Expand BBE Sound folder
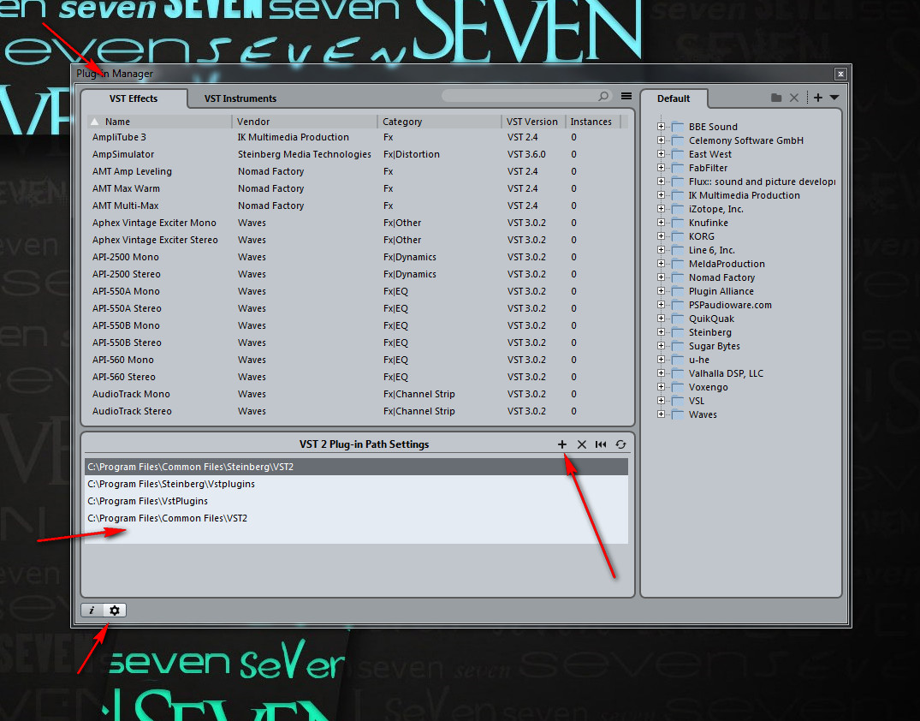Image resolution: width=920 pixels, height=721 pixels. tap(662, 127)
